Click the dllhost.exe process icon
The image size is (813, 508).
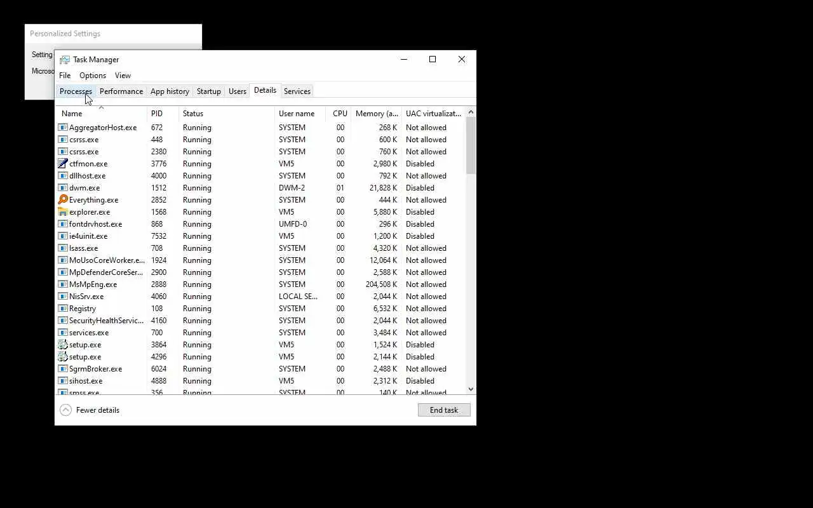pos(63,176)
